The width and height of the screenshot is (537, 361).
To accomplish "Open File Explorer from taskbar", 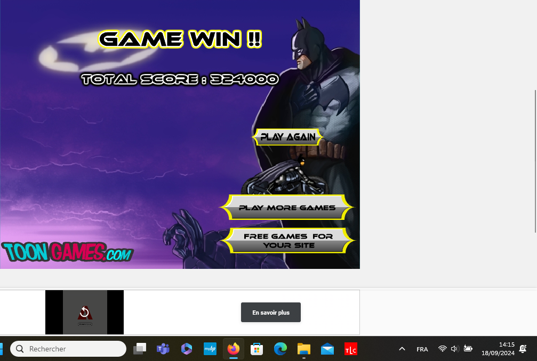I will pos(303,349).
